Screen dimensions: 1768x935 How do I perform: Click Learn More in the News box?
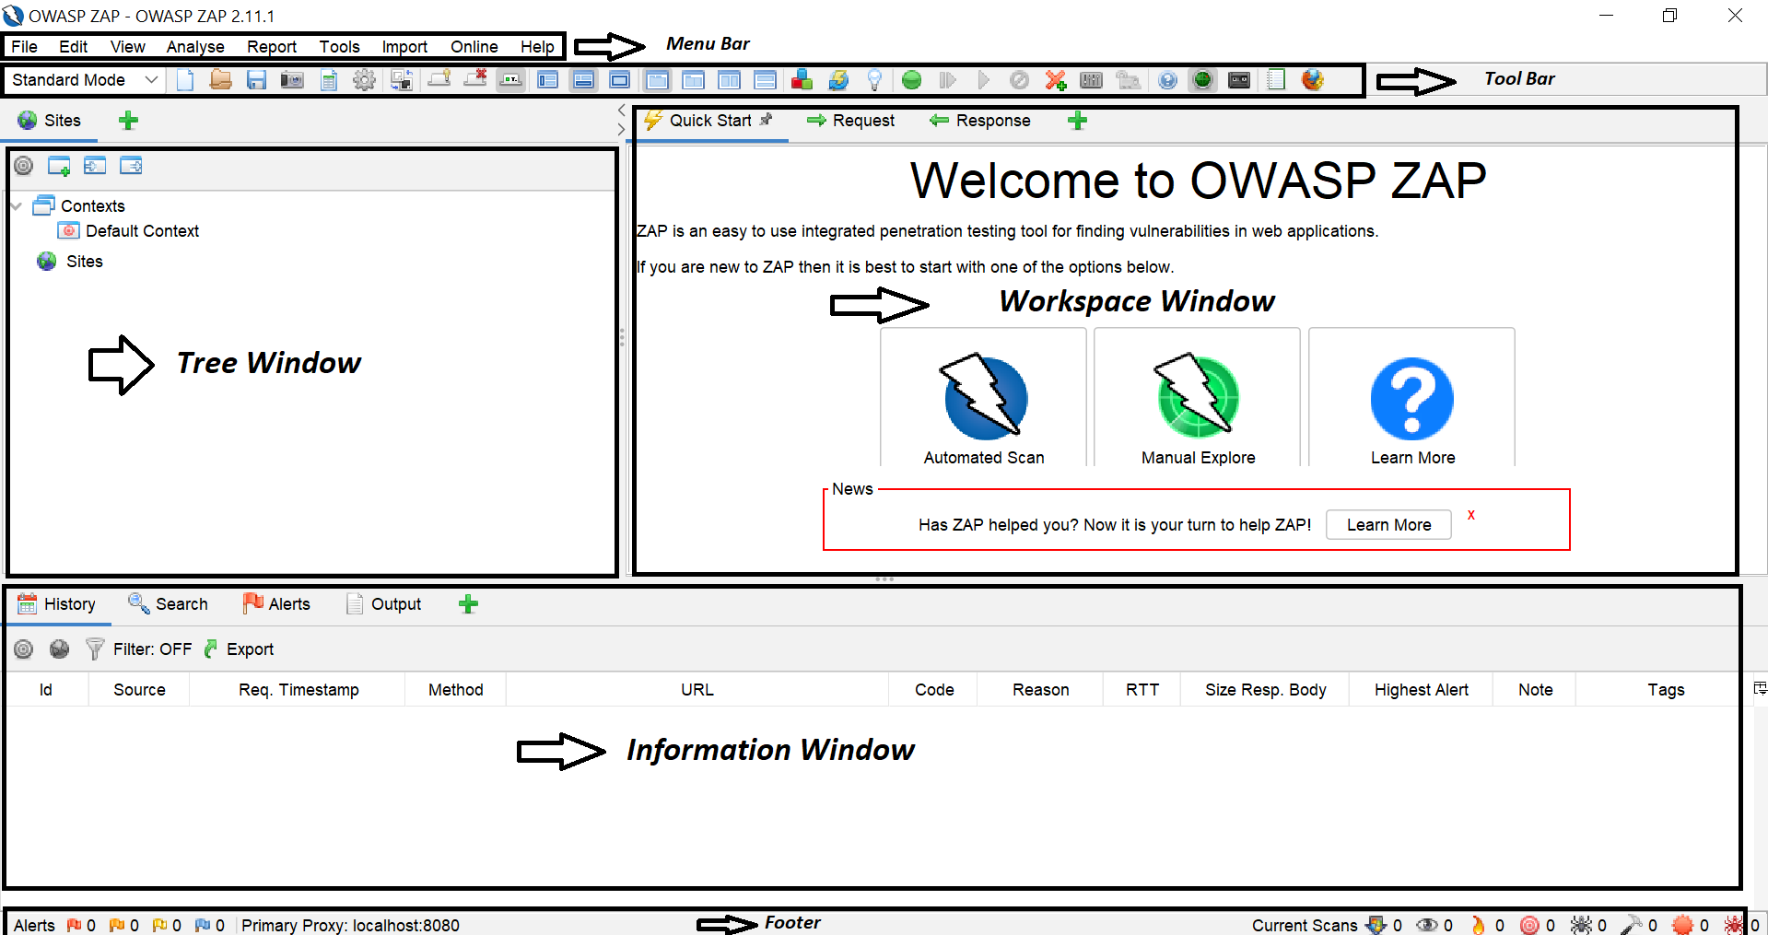1388,525
